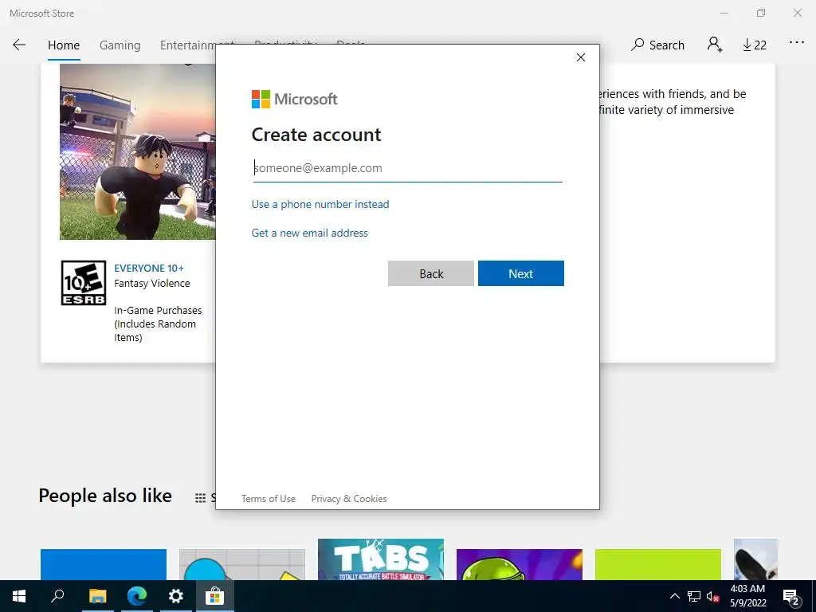Image resolution: width=816 pixels, height=612 pixels.
Task: Select the Fantasy Violence text
Action: tap(152, 283)
